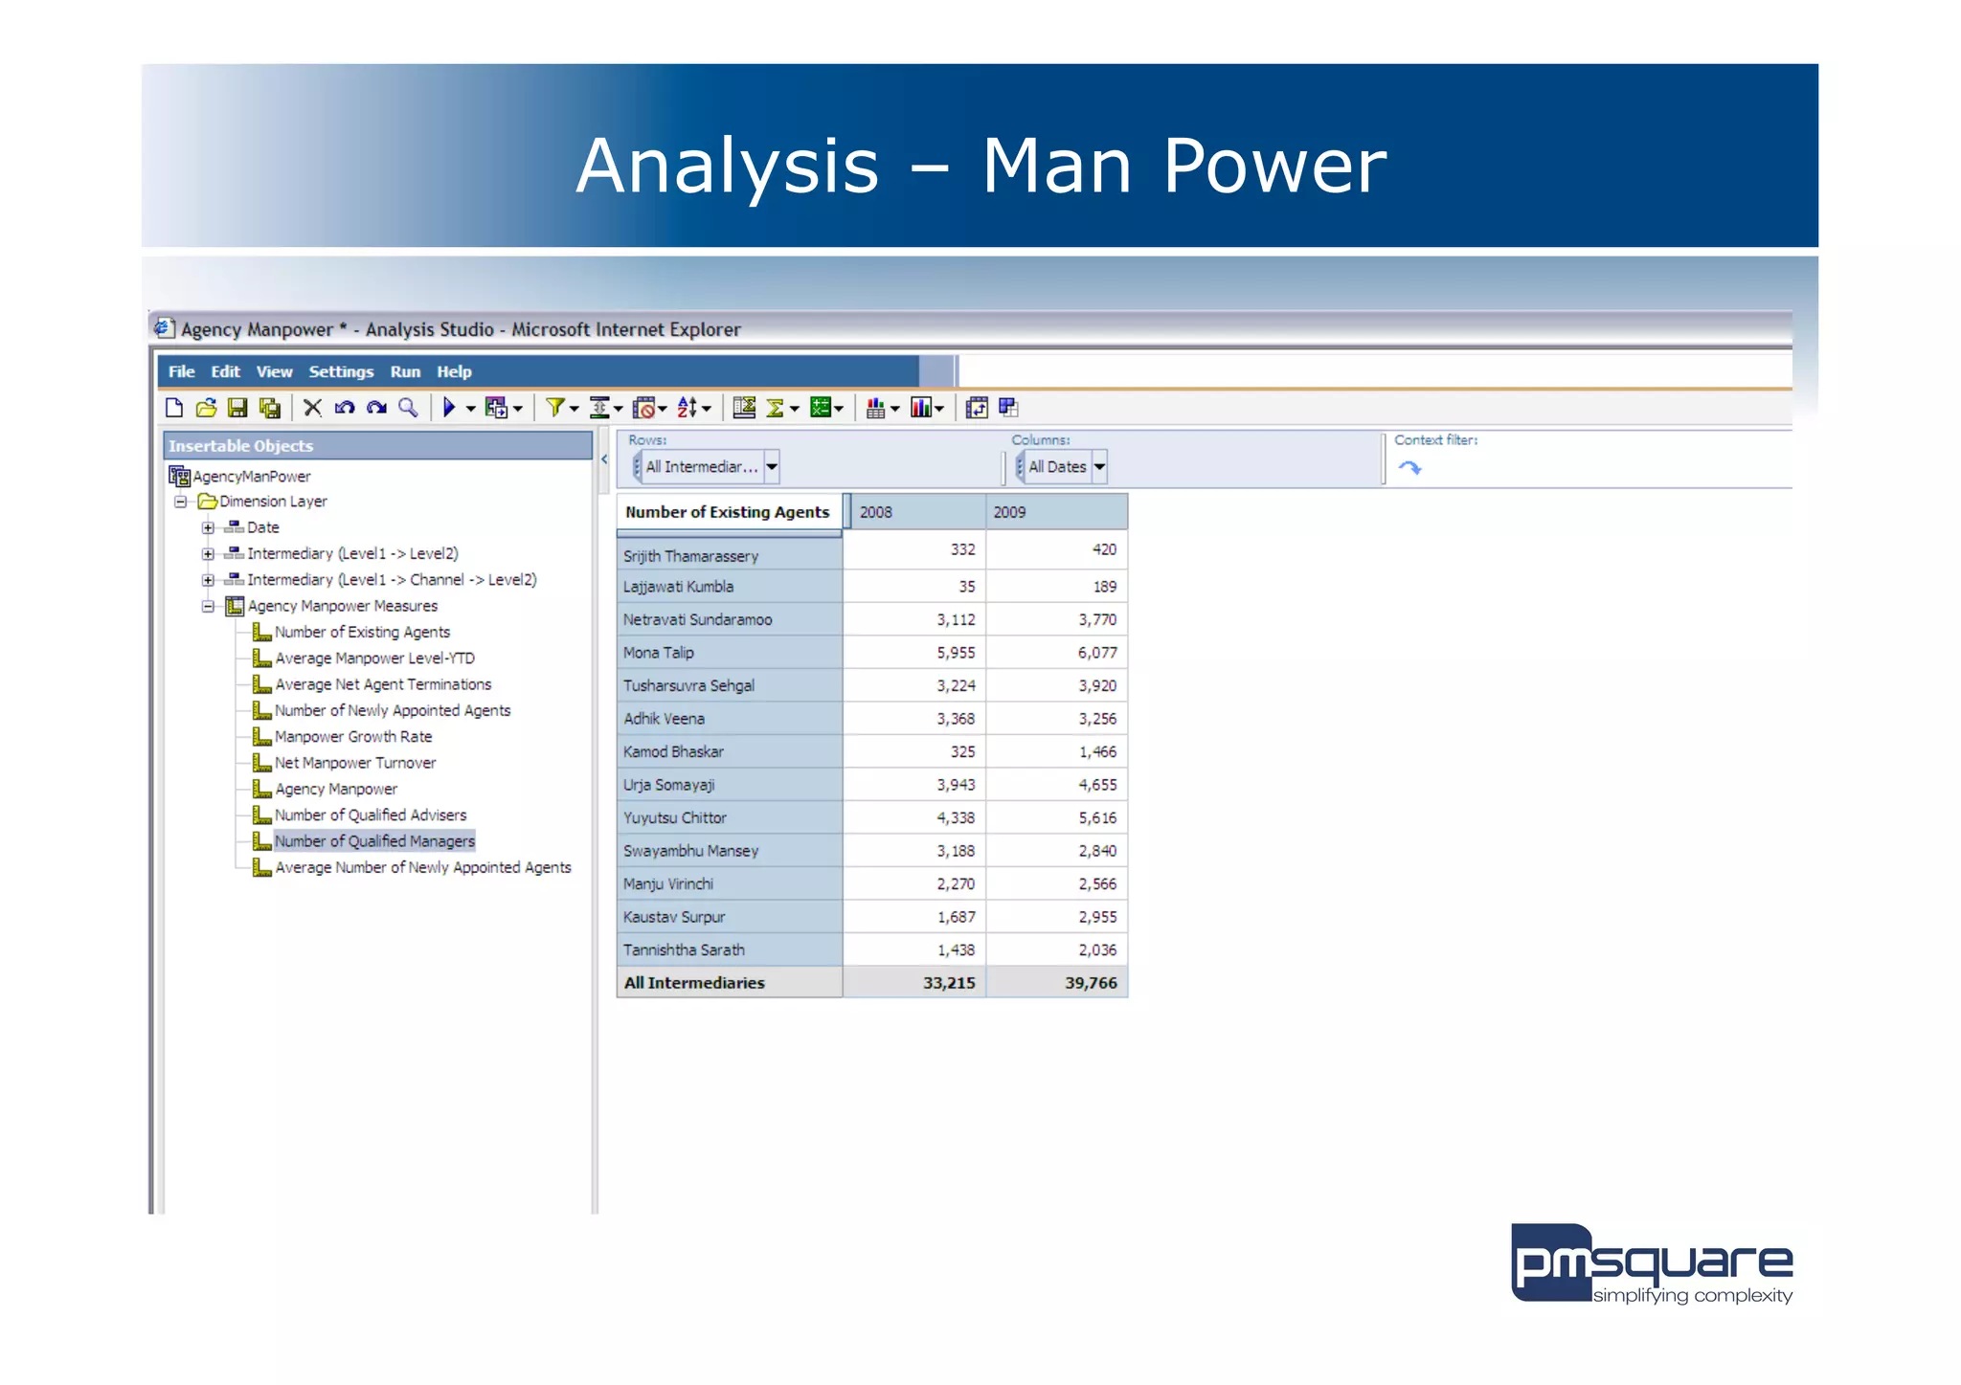Click the Display bar chart icon
The width and height of the screenshot is (1961, 1385).
(921, 408)
